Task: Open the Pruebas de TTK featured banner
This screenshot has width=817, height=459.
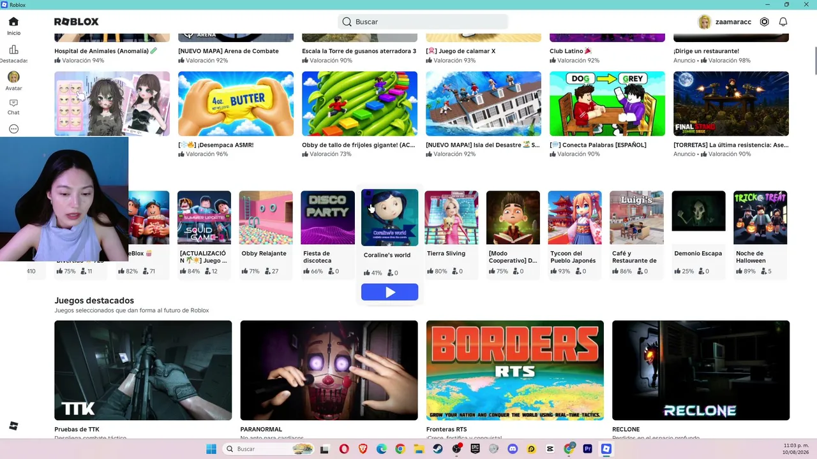Action: (143, 370)
